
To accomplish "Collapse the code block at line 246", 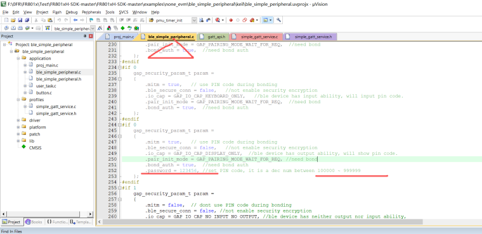I will [120, 136].
